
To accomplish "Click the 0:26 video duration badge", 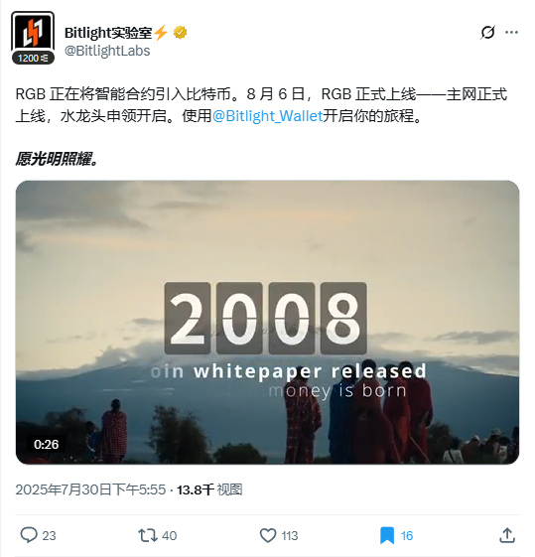I will (46, 445).
